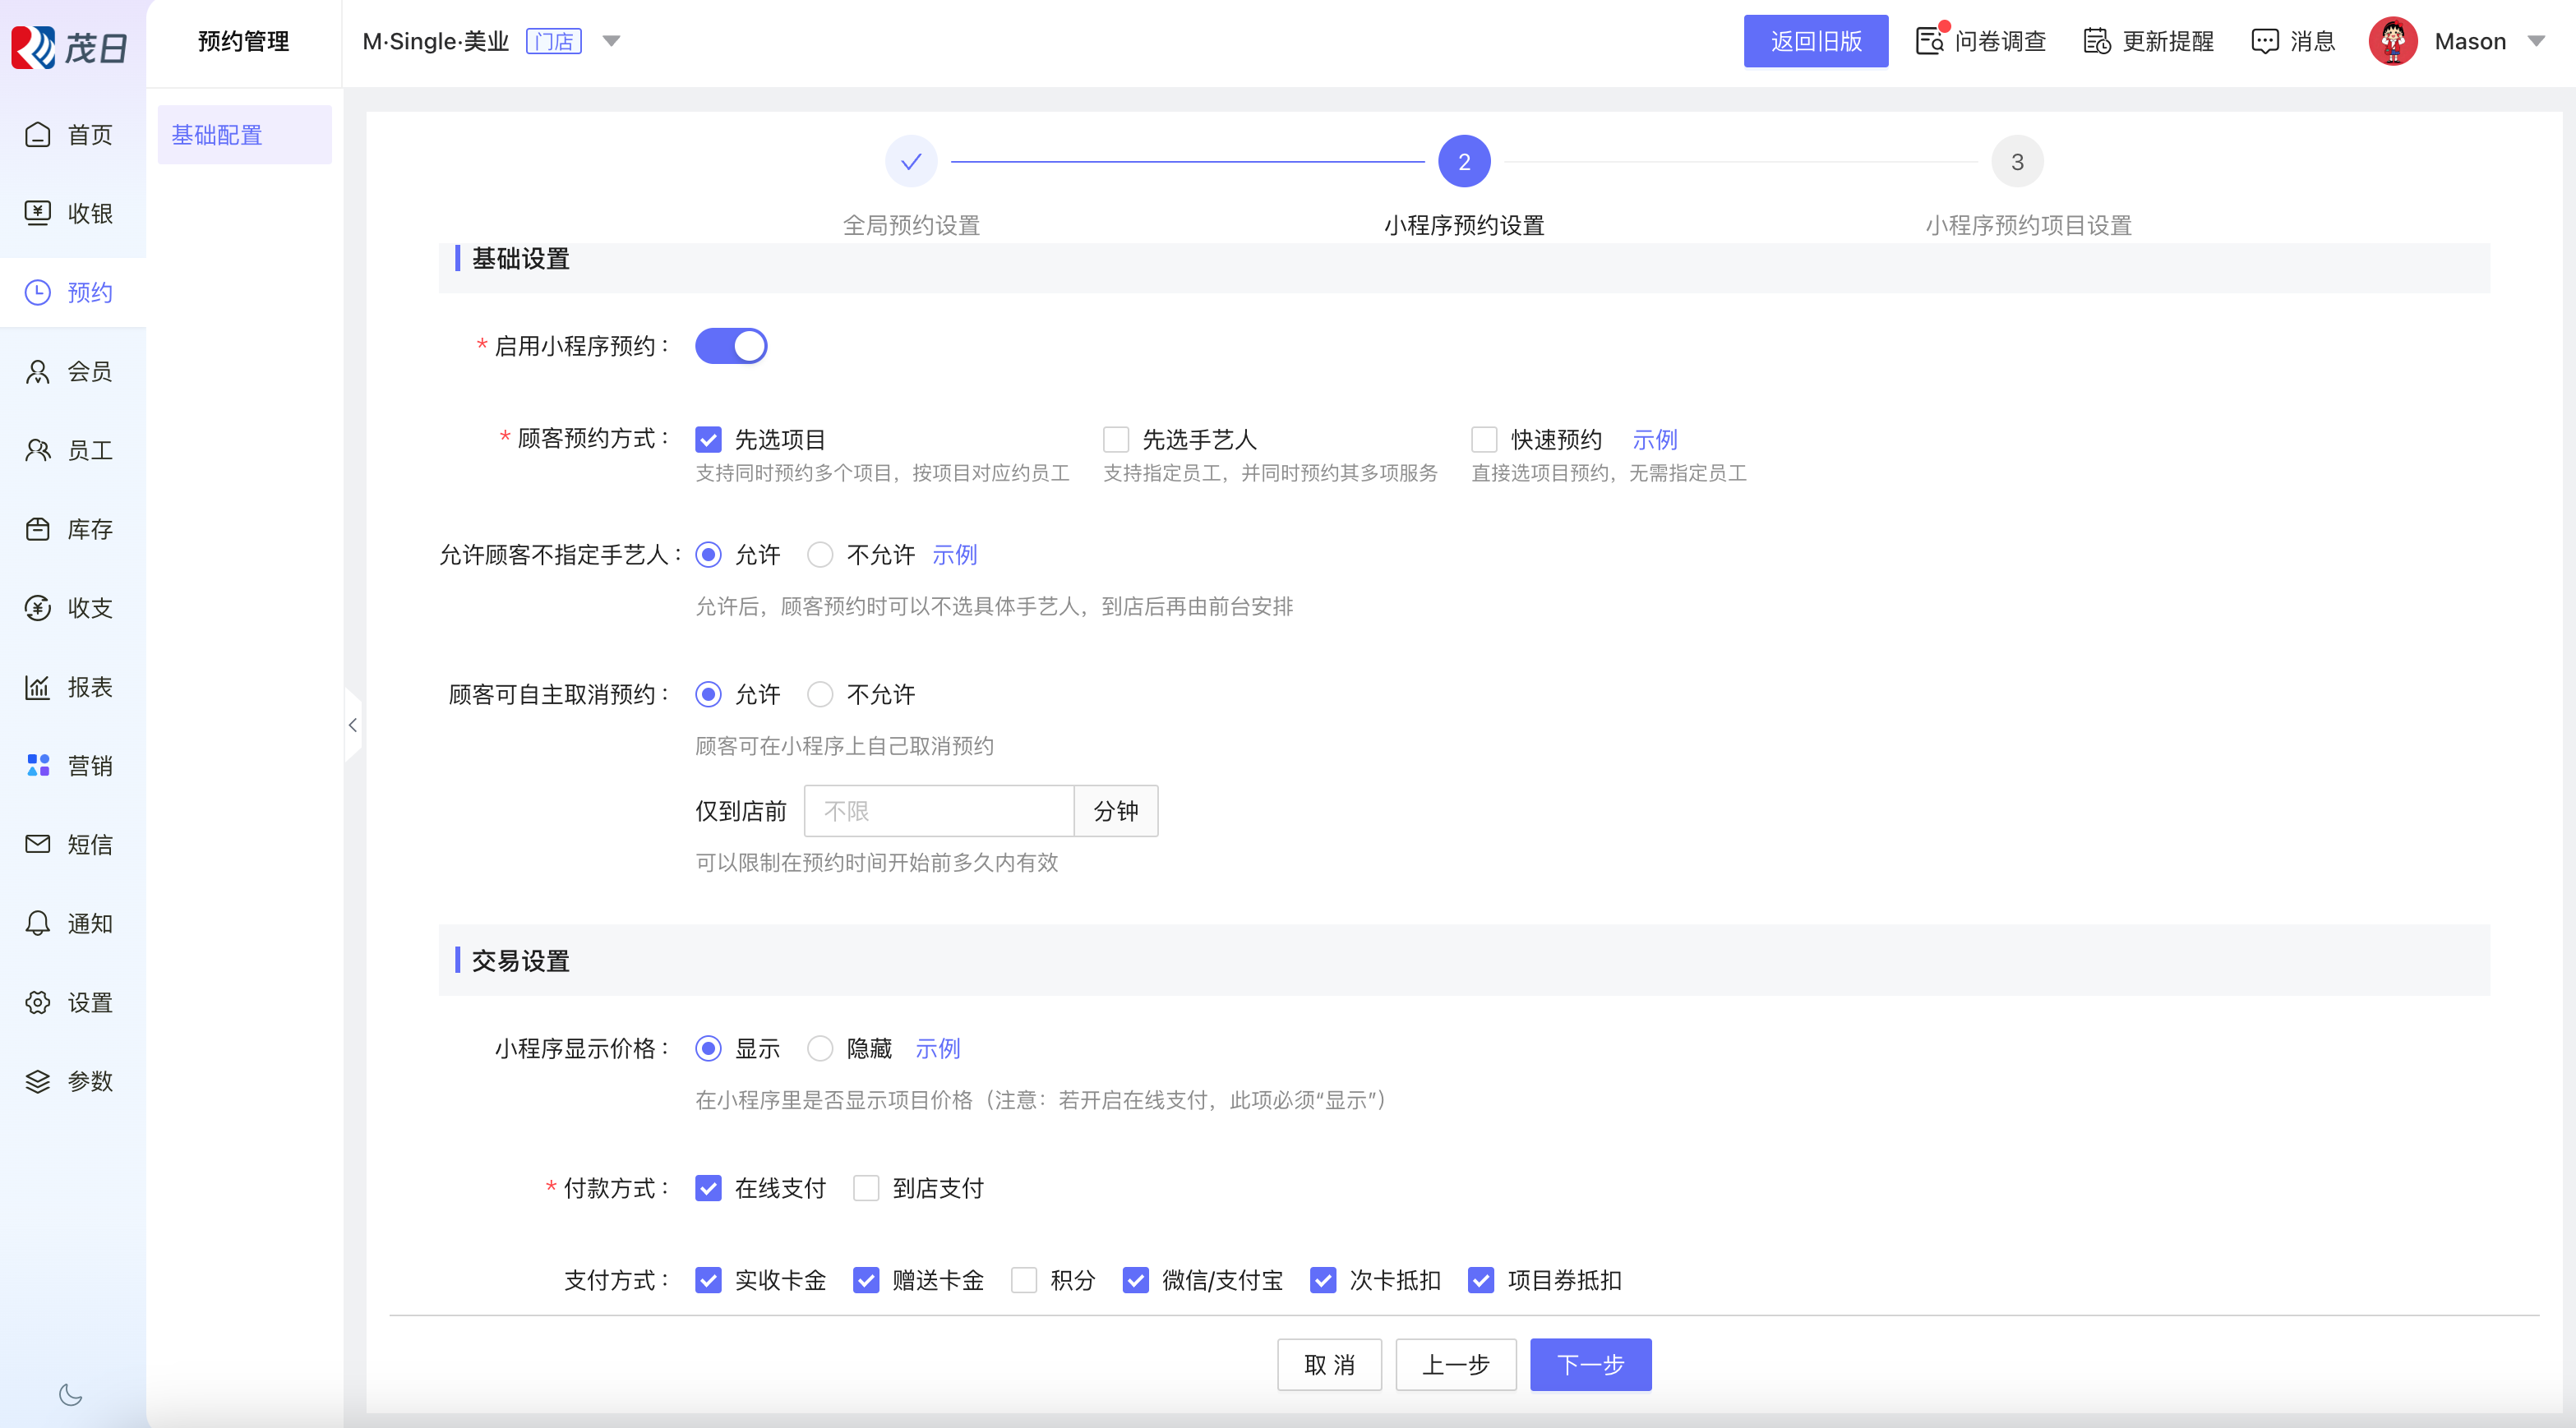2576x1428 pixels.
Task: Open the 营销 marketing icon
Action: (37, 766)
